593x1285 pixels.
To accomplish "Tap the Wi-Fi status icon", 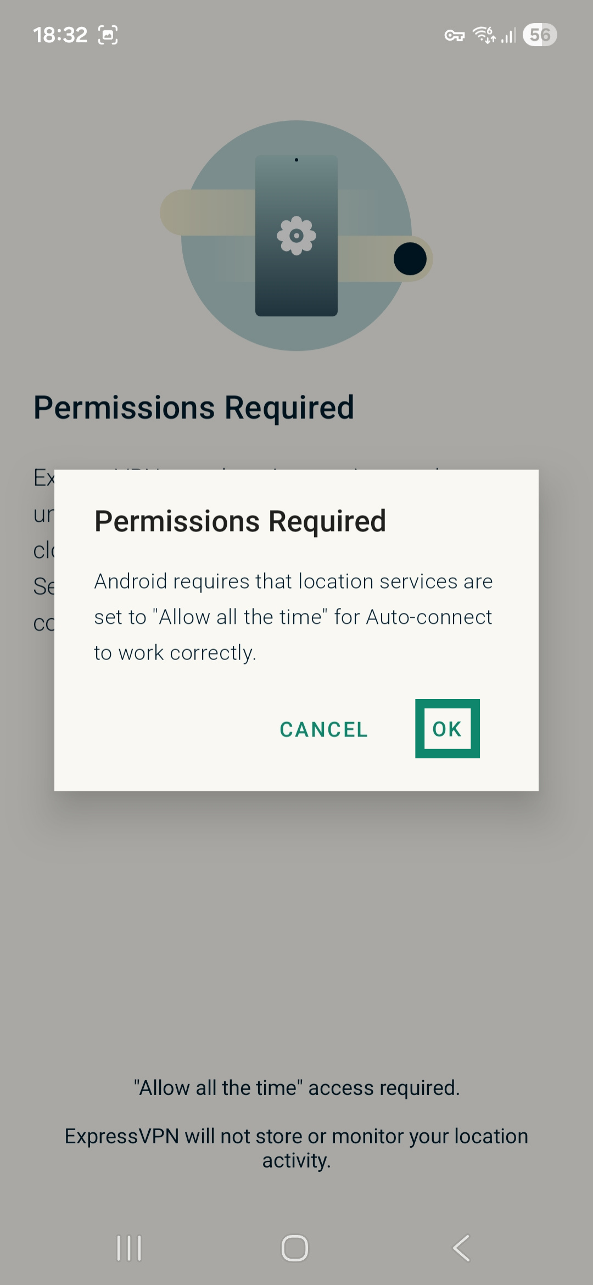I will coord(484,35).
